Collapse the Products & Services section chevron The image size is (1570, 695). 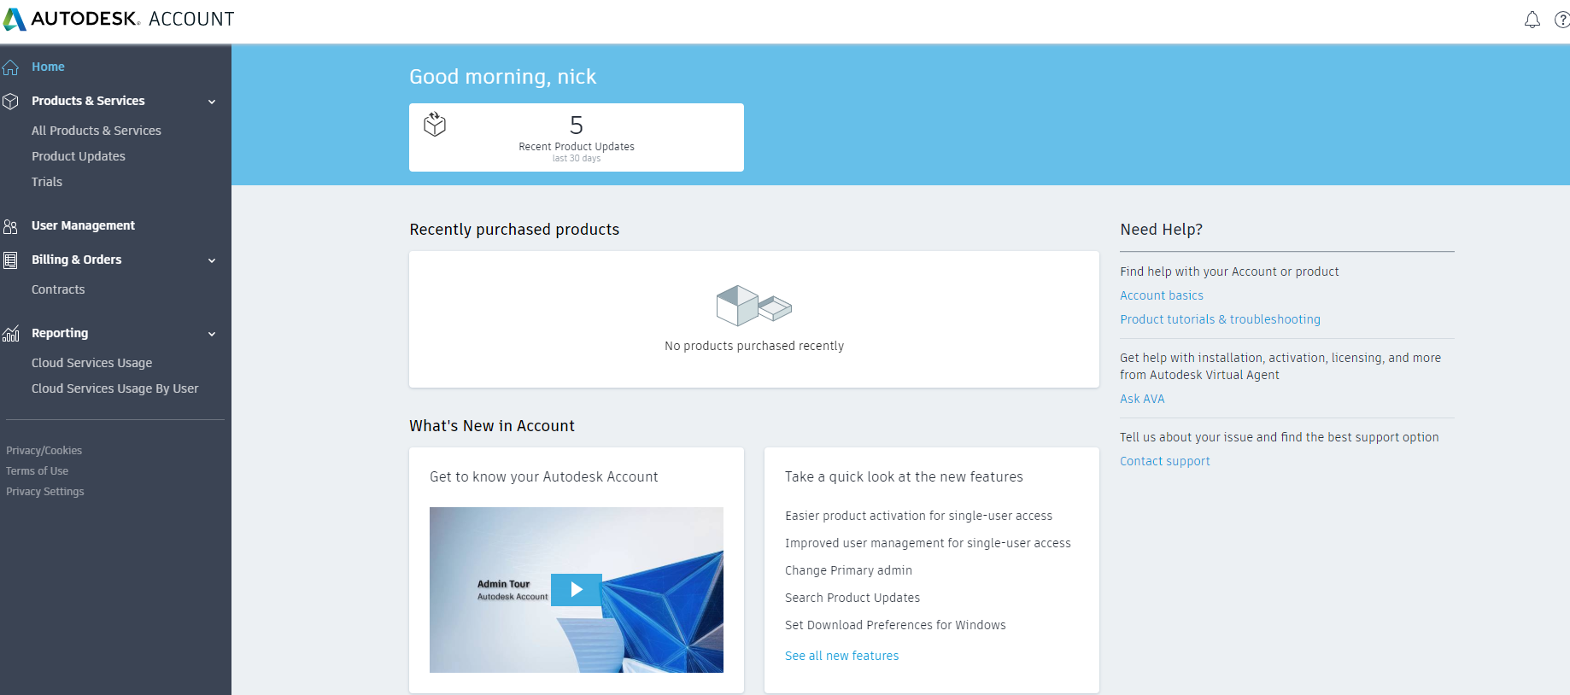pyautogui.click(x=212, y=102)
